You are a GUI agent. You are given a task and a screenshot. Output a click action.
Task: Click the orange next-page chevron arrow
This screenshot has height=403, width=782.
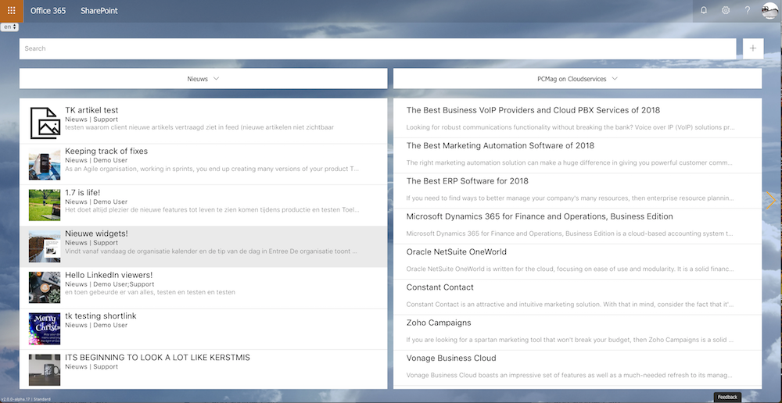click(771, 200)
